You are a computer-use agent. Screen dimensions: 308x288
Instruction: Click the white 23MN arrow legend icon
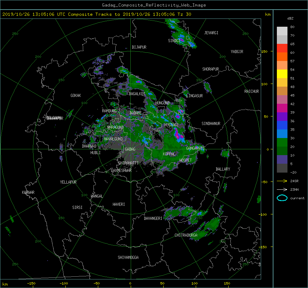click(282, 189)
